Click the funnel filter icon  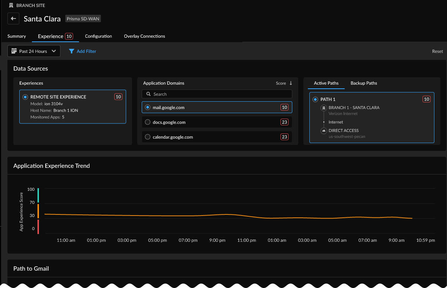[x=72, y=51]
